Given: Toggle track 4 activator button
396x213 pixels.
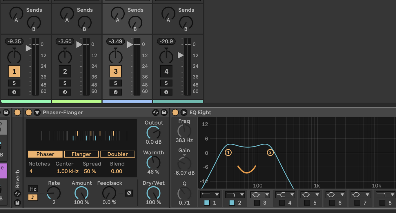Looking at the screenshot, I should click(x=166, y=71).
